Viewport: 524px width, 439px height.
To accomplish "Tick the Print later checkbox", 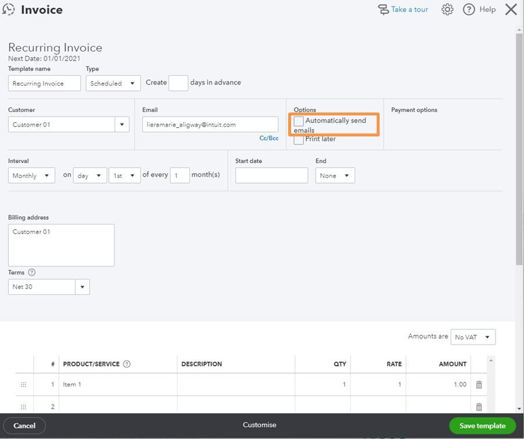I will 299,140.
